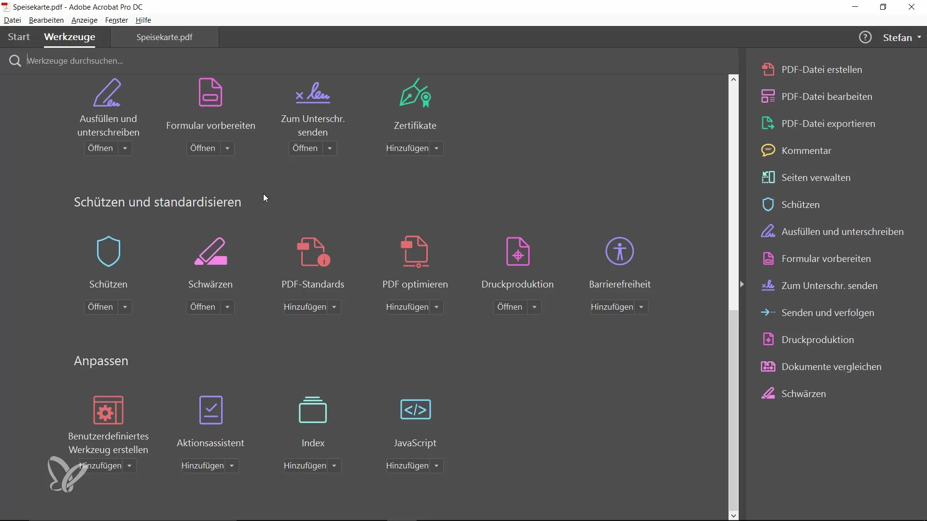
Task: Click the JavaScript code icon
Action: pos(415,410)
